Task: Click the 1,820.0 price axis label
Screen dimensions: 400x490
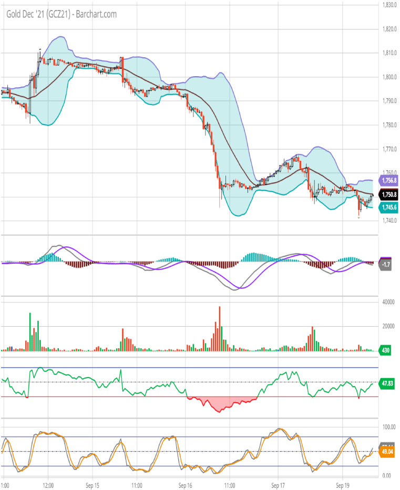Action: [x=389, y=29]
